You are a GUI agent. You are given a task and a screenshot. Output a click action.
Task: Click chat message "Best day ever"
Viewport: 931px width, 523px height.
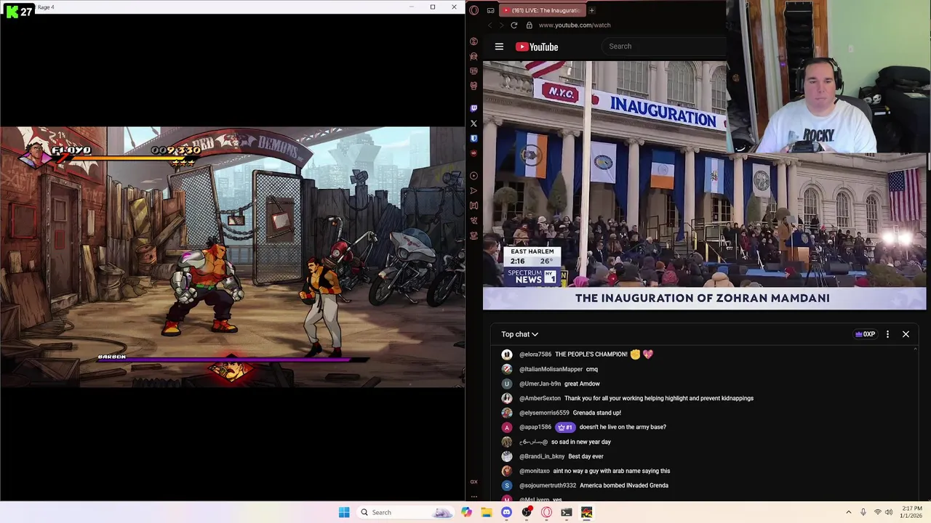(586, 456)
